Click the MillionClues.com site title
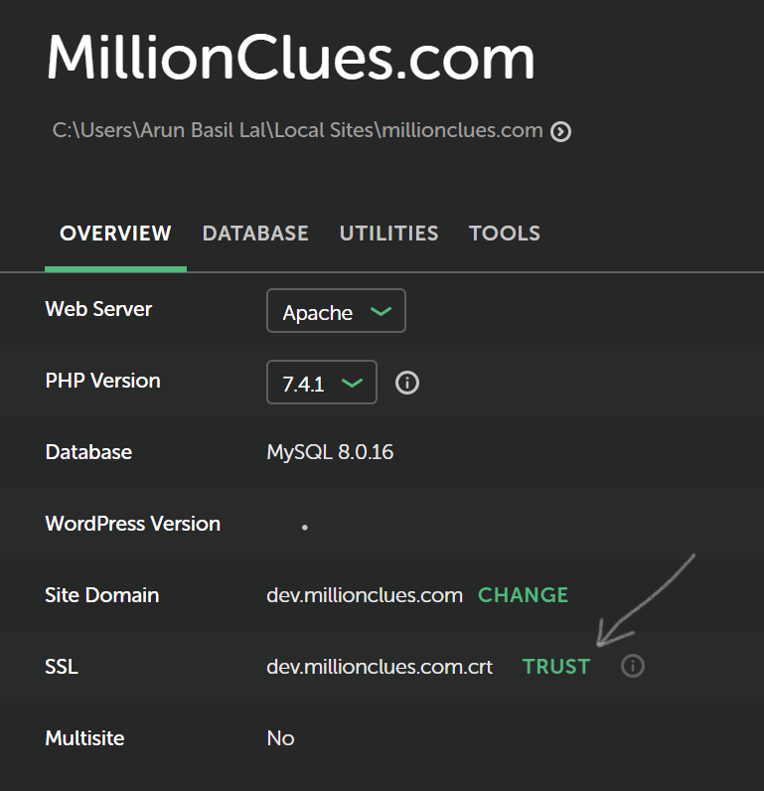This screenshot has height=791, width=764. click(x=290, y=57)
